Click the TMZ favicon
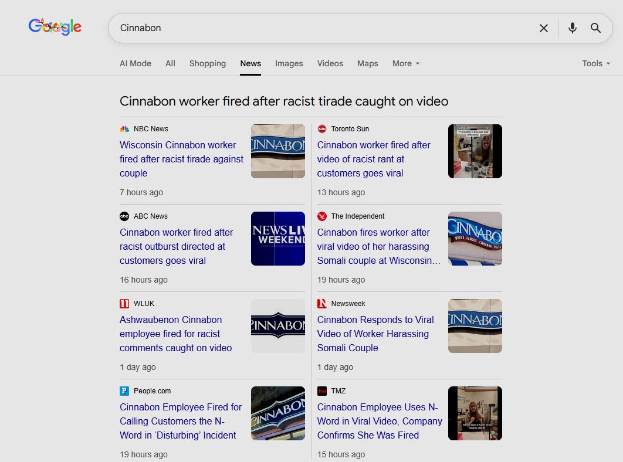Viewport: 623px width, 462px height. pos(322,391)
